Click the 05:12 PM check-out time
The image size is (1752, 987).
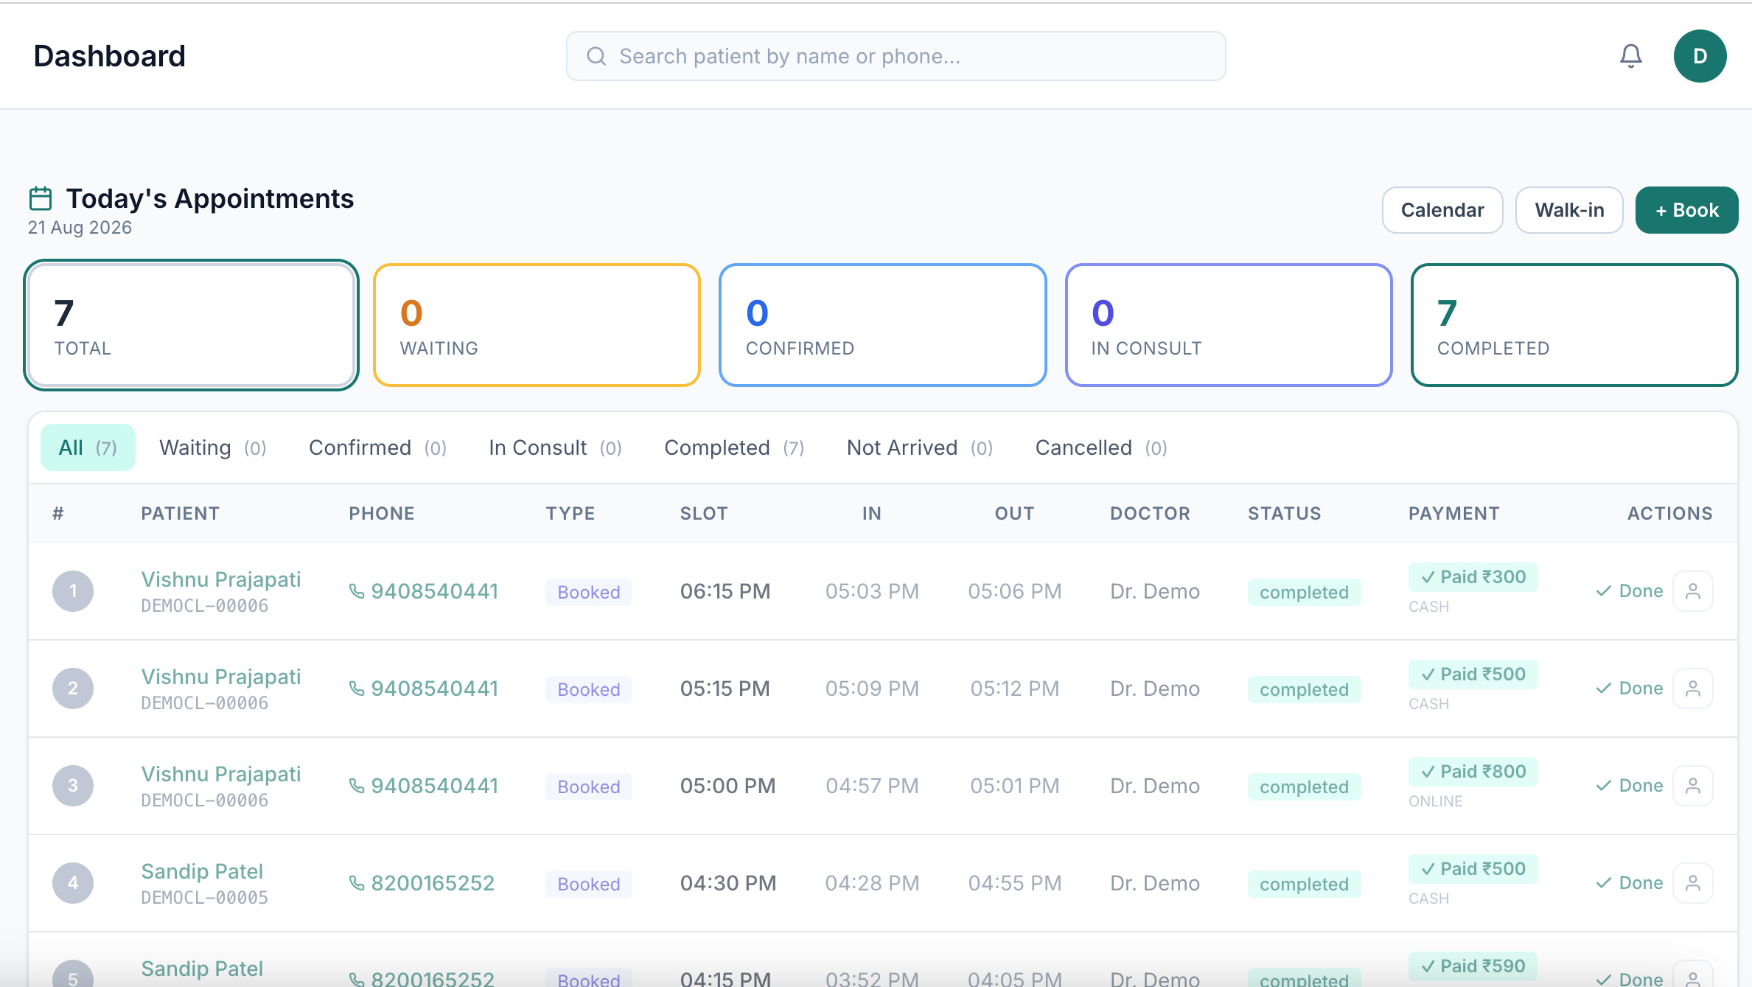click(1014, 688)
